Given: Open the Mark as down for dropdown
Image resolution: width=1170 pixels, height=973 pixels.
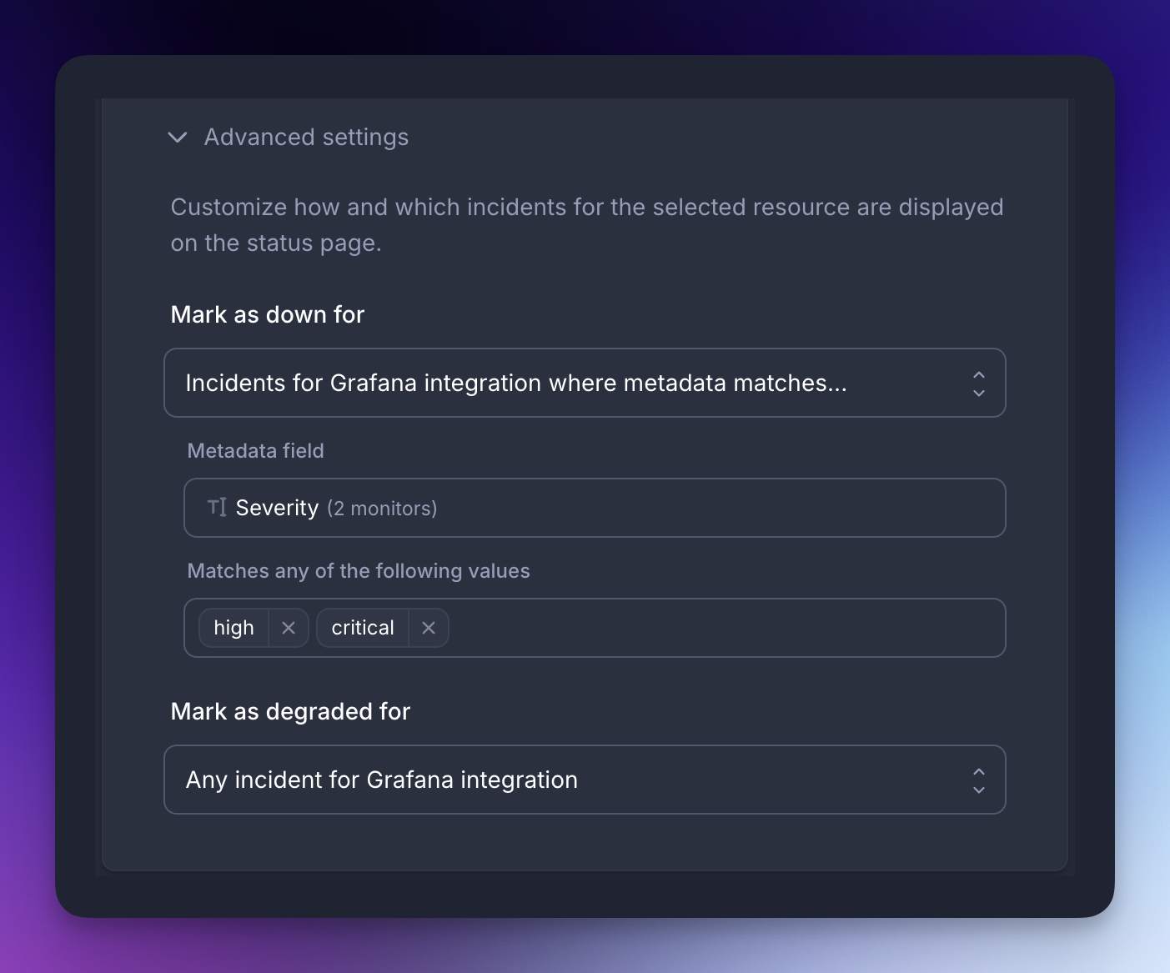Looking at the screenshot, I should 585,383.
